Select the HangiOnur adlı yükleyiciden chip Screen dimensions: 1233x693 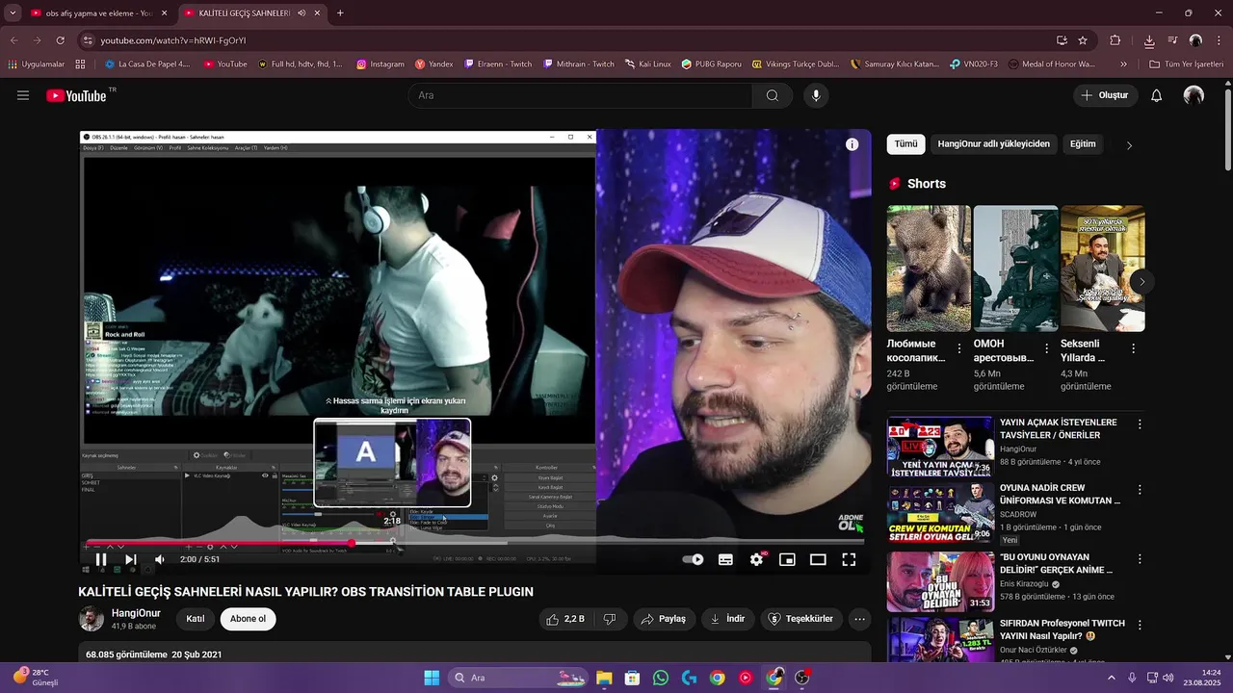click(x=993, y=143)
